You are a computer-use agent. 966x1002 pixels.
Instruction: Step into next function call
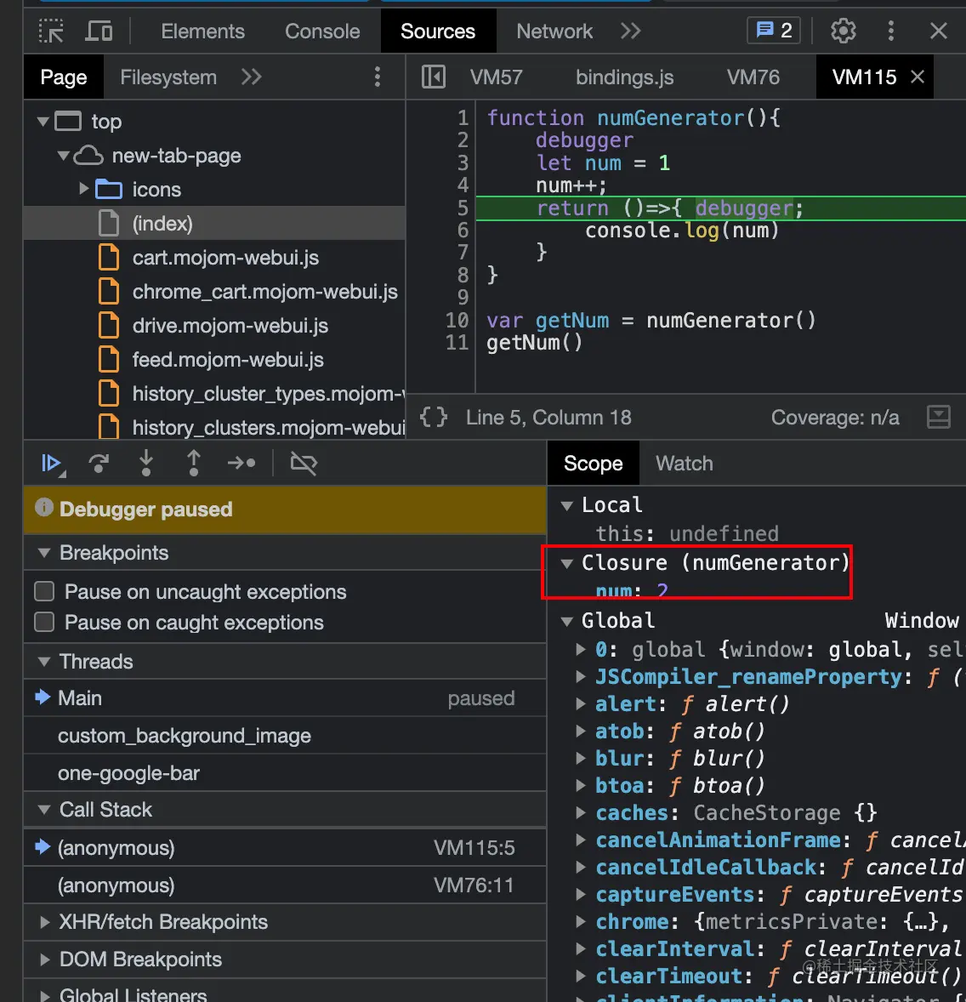146,464
